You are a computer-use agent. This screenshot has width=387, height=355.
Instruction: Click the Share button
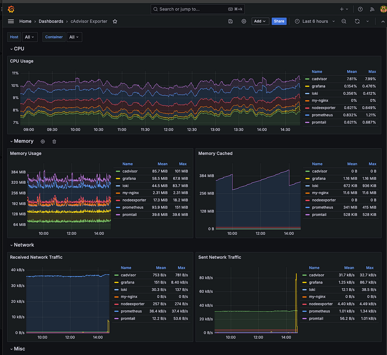(x=279, y=21)
